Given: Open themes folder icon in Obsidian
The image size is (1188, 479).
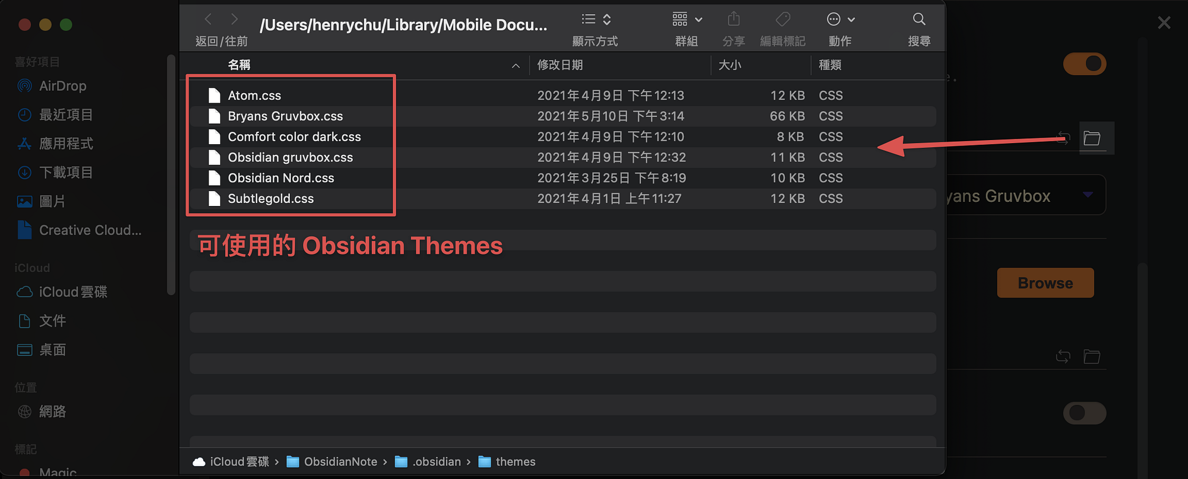Looking at the screenshot, I should pos(1092,138).
